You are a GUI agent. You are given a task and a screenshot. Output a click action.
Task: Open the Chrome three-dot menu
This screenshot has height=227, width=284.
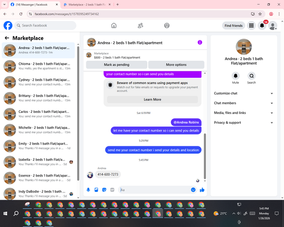pyautogui.click(x=279, y=14)
